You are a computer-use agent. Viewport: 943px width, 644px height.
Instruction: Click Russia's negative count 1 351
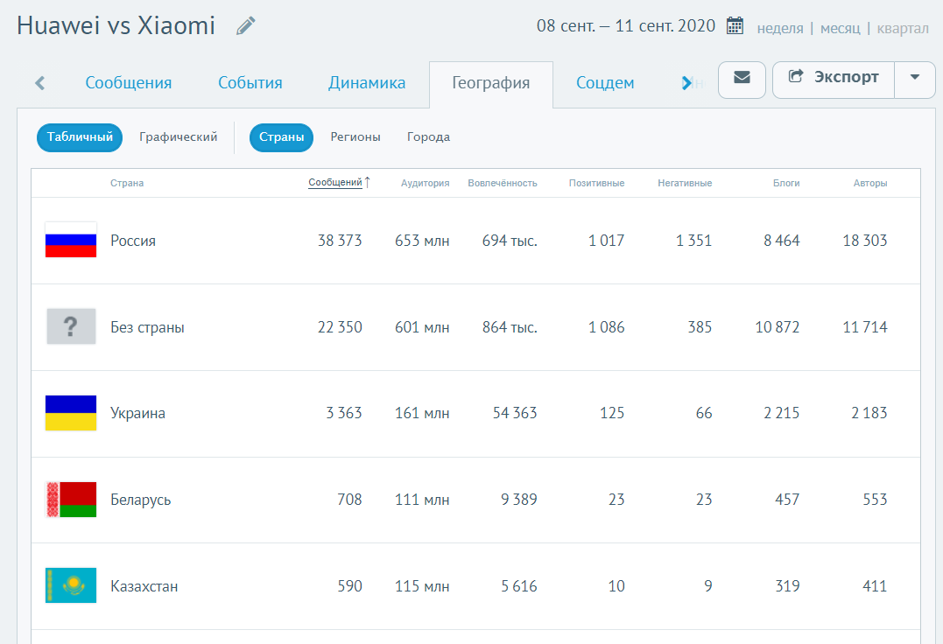694,241
